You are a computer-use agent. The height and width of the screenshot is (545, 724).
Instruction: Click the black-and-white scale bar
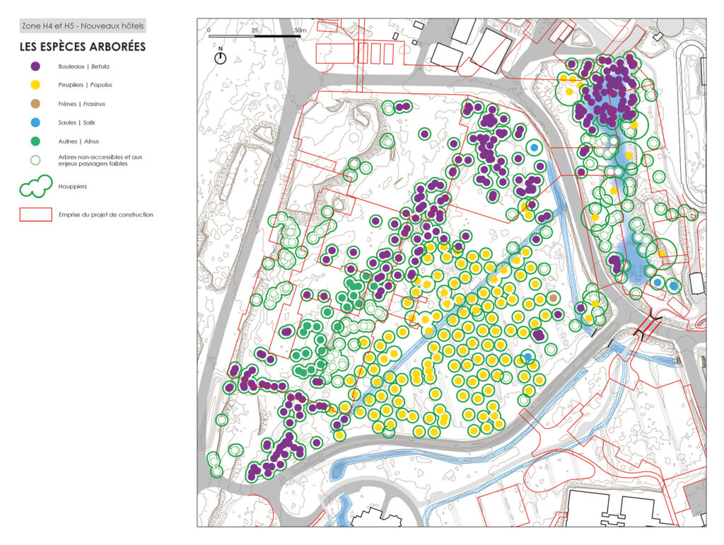(x=255, y=36)
